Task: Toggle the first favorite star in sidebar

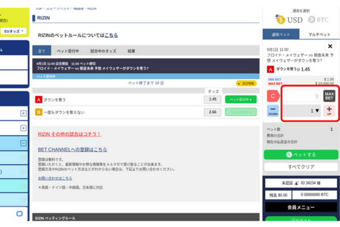Action: (x=23, y=158)
